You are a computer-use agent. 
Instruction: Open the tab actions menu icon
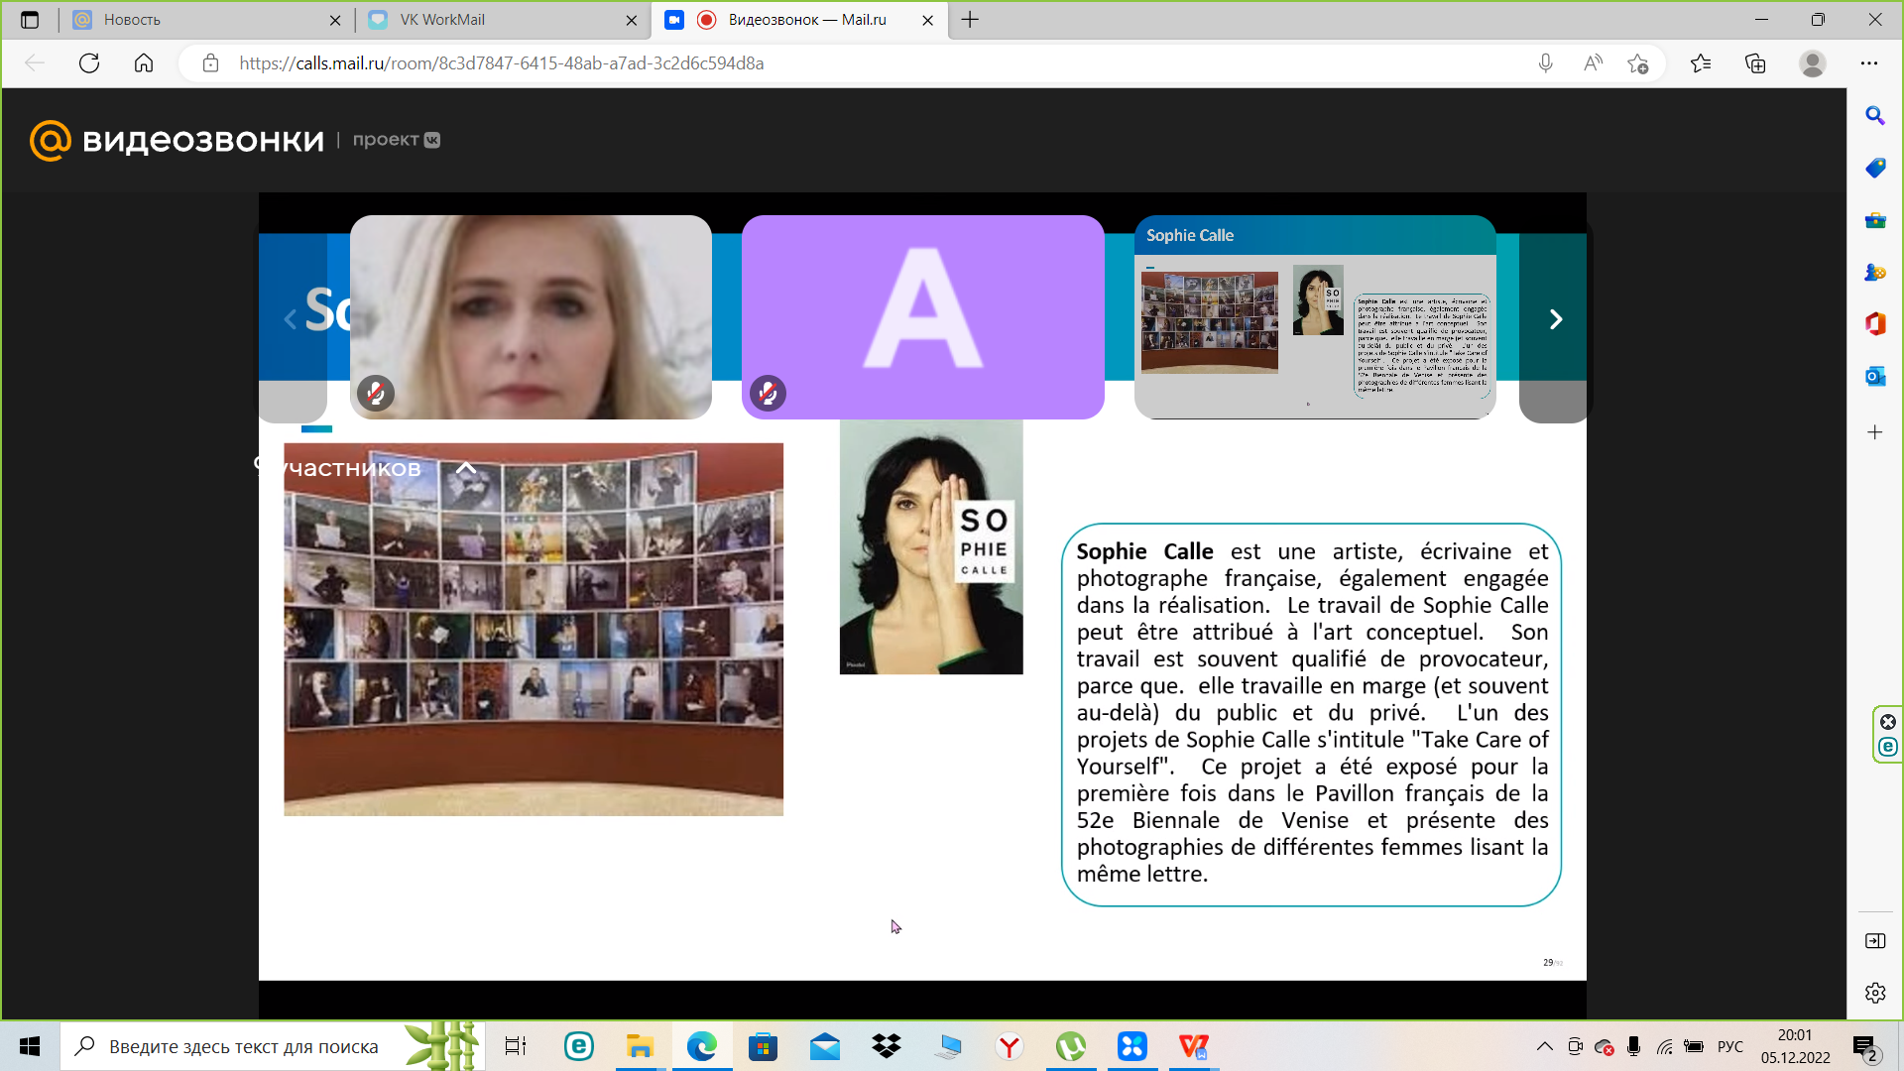pyautogui.click(x=30, y=20)
